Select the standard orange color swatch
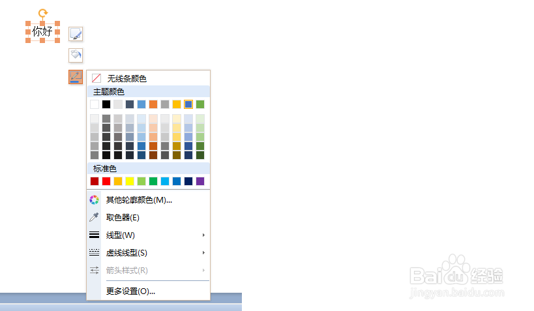The width and height of the screenshot is (534, 311). point(118,181)
